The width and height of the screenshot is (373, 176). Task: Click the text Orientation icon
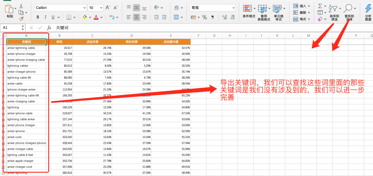coord(156,8)
